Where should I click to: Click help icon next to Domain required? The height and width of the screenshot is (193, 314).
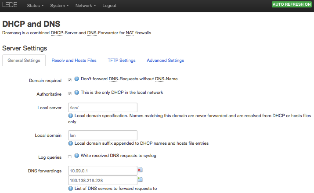76,79
